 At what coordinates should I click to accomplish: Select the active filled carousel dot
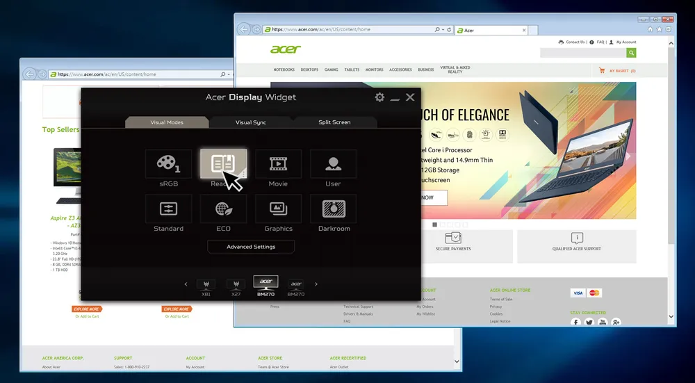coord(435,225)
